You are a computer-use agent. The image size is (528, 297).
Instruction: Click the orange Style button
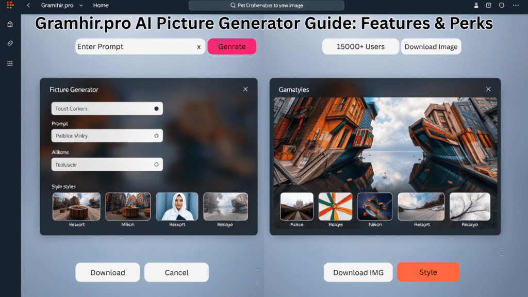[x=428, y=272]
